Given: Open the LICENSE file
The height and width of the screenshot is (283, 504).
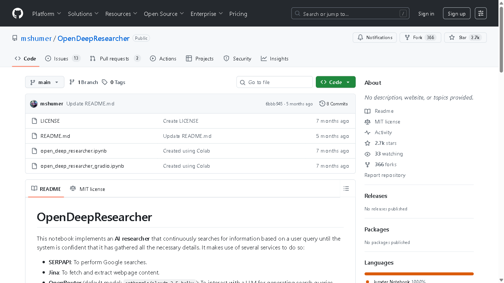Looking at the screenshot, I should tap(50, 121).
